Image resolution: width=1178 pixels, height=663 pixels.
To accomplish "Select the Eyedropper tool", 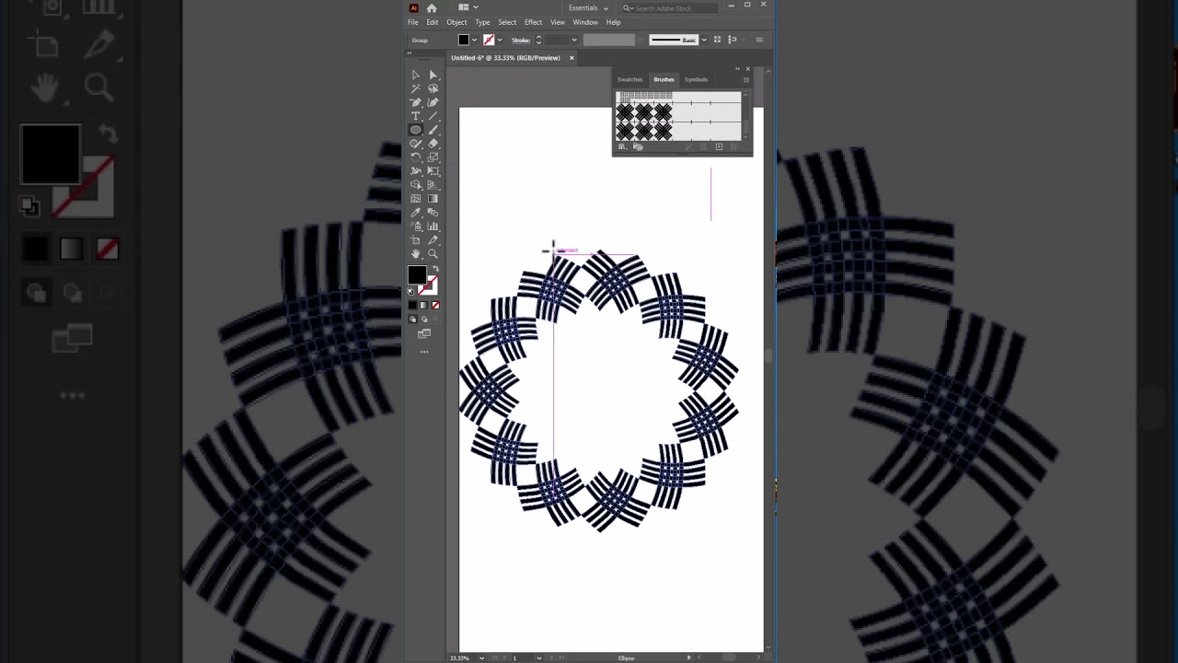I will (416, 213).
